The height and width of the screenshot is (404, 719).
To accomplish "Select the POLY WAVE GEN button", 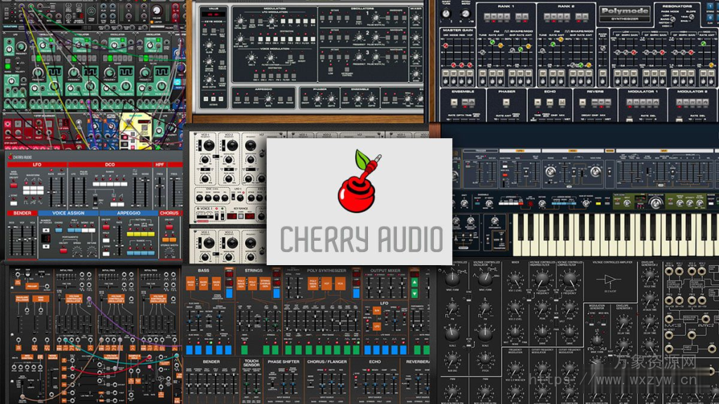I will click(x=312, y=283).
